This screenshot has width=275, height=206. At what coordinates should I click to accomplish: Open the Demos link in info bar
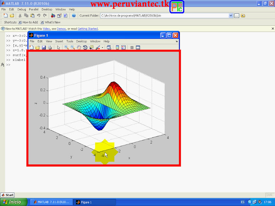coord(61,29)
